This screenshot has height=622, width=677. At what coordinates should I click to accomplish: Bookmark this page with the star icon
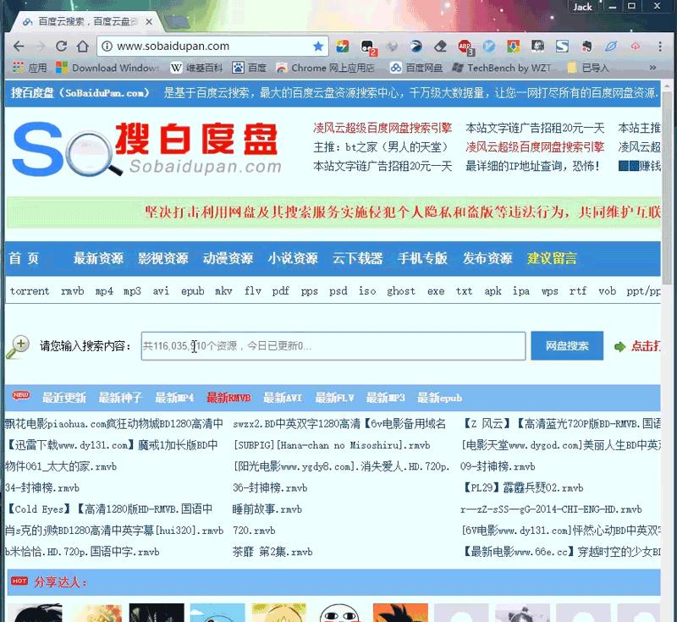317,47
